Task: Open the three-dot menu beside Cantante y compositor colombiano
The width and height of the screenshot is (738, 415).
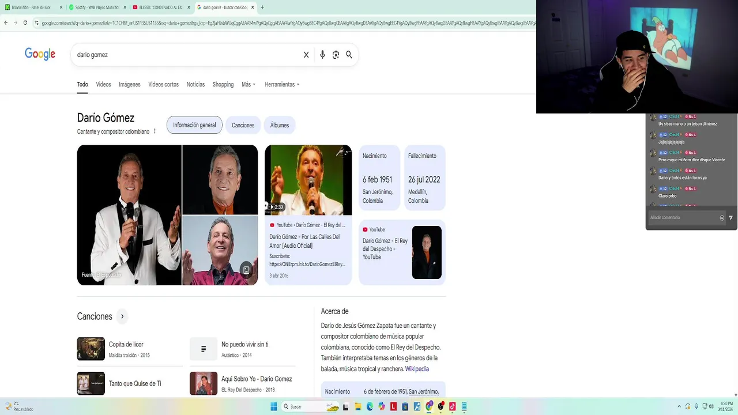Action: click(x=155, y=131)
